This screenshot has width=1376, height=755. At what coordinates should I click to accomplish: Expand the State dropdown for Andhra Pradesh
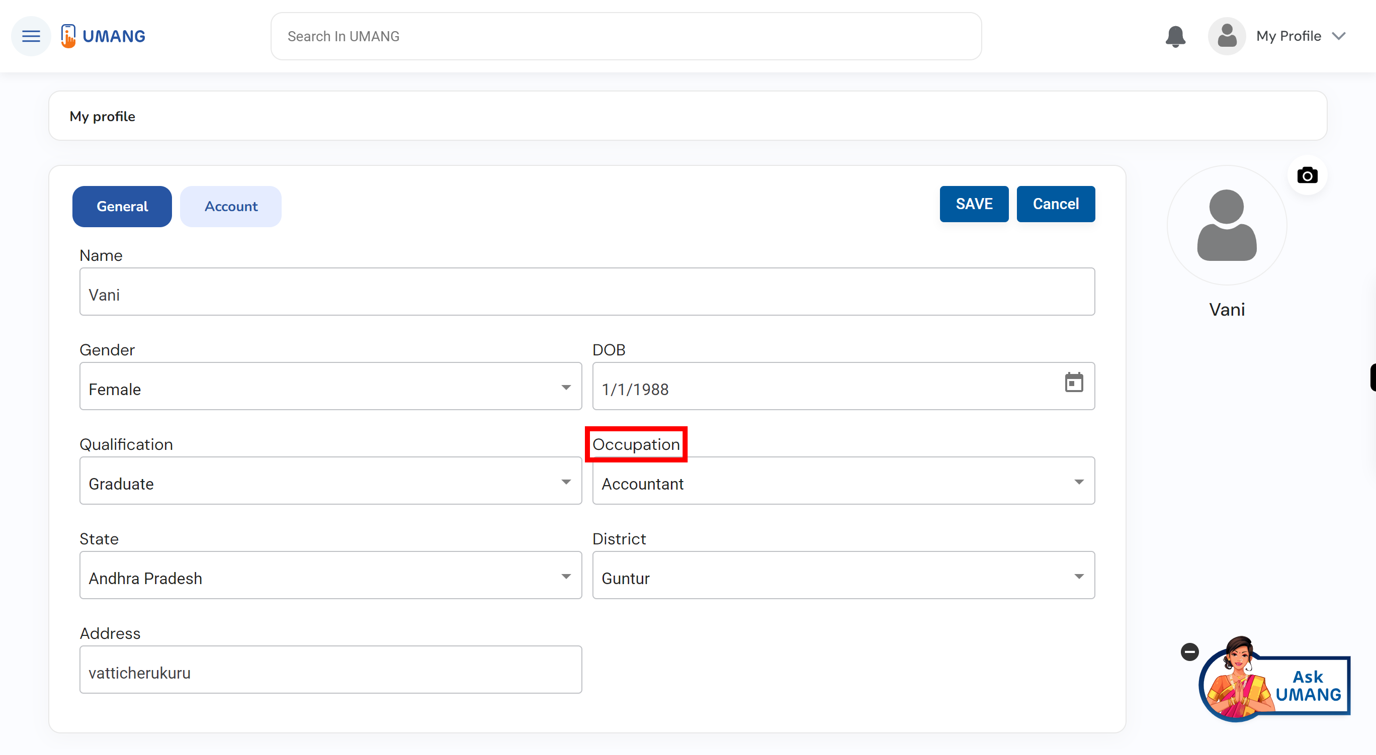point(566,579)
